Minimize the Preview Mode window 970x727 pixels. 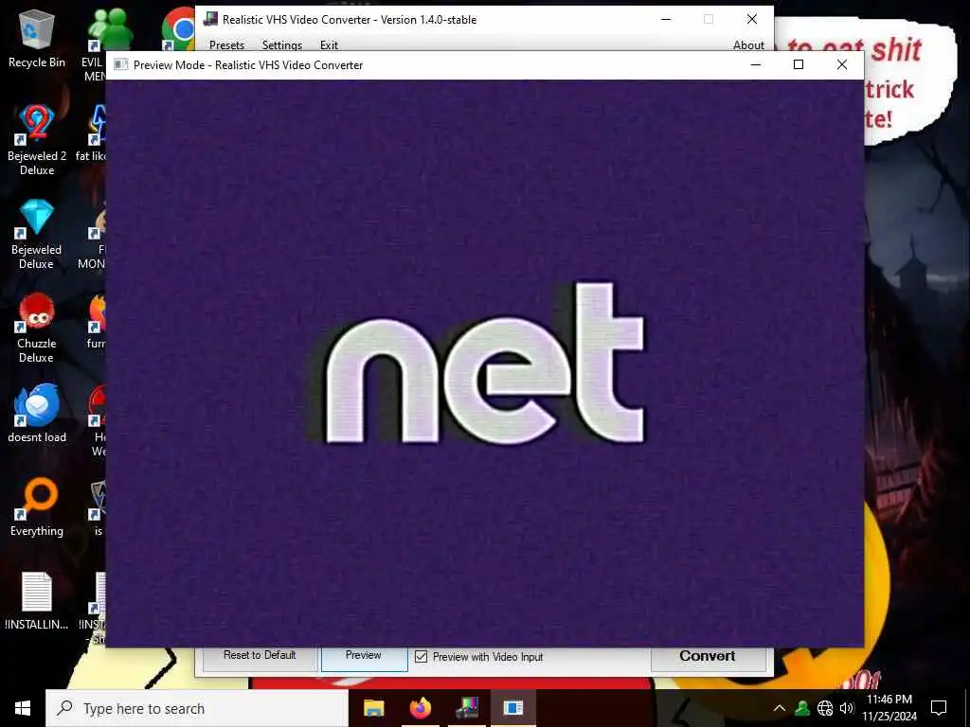click(755, 64)
